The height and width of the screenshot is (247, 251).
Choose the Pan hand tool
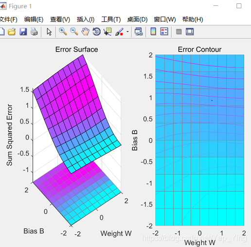(85, 32)
